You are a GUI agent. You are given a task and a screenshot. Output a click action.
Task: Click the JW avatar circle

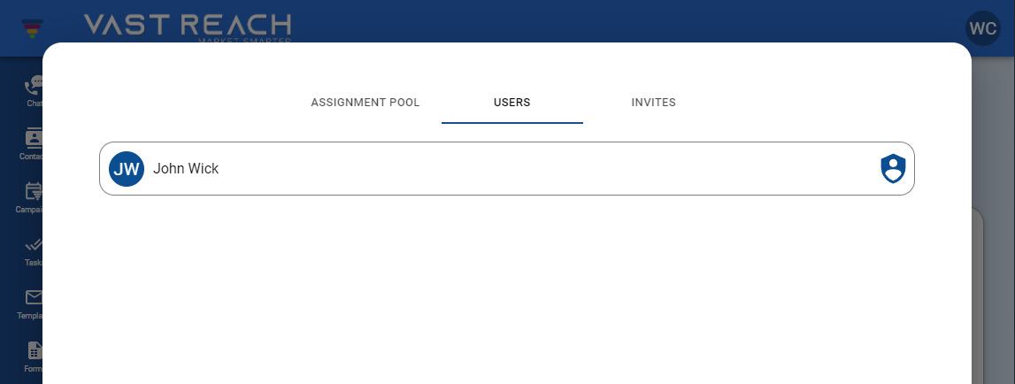[x=127, y=169]
